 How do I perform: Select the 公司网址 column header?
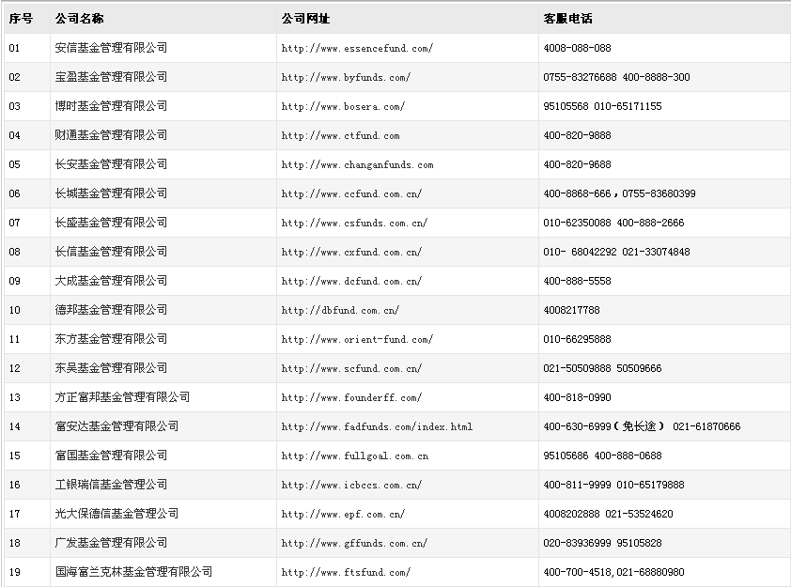305,19
